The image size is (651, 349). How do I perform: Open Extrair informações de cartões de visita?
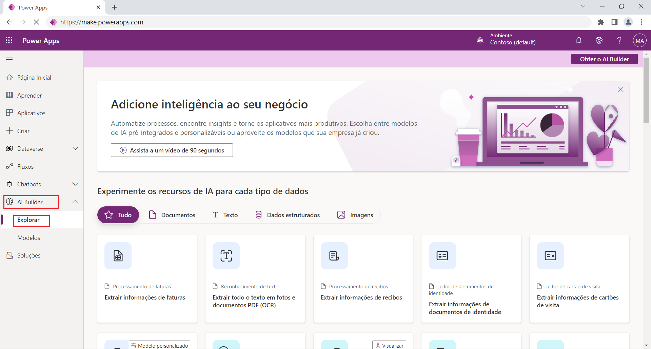[579, 279]
